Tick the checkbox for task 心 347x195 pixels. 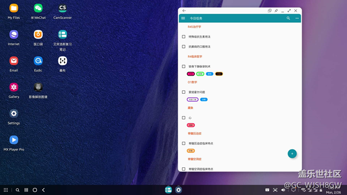[184, 118]
